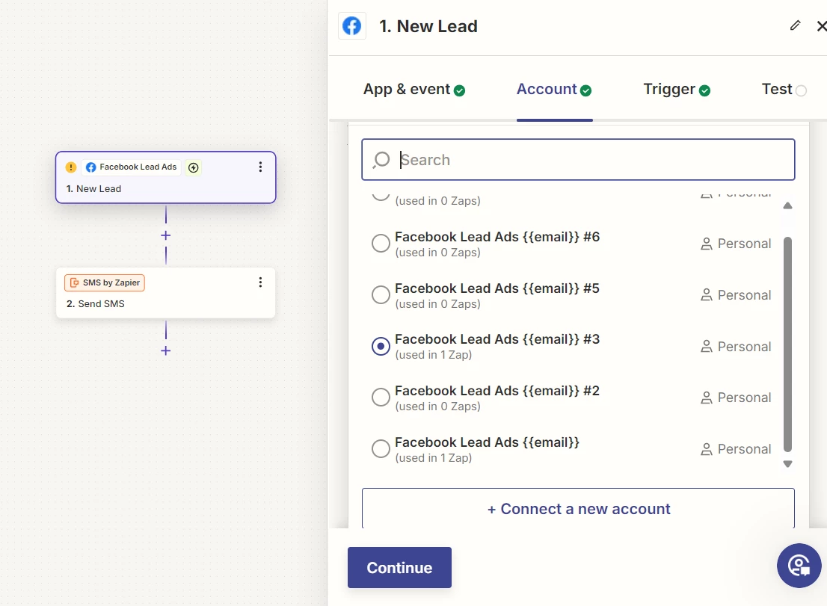Focus the account Search field
This screenshot has height=606, width=827.
coord(591,160)
